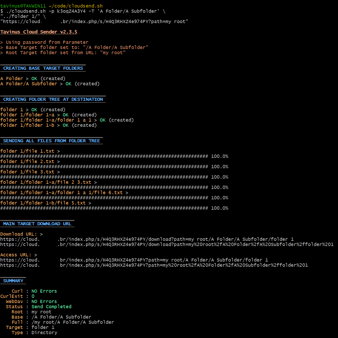Click the 'Root : my root' summary row

coord(31,312)
